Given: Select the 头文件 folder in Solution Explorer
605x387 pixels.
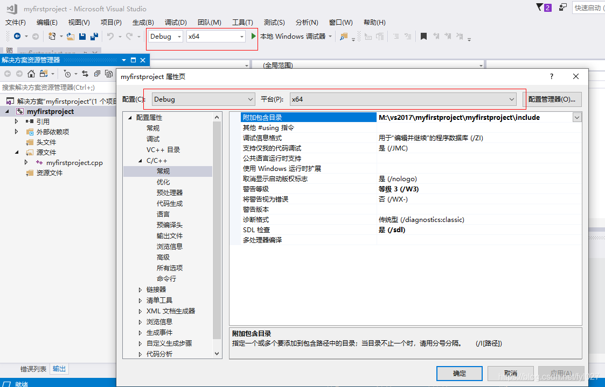Looking at the screenshot, I should coord(46,142).
